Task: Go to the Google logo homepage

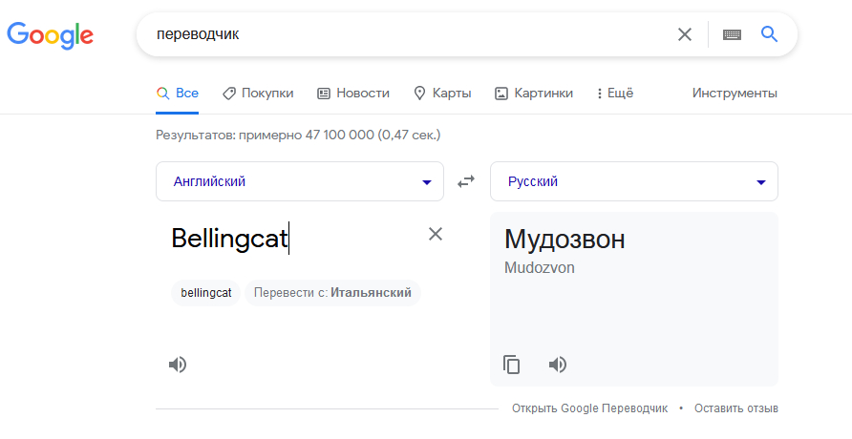Action: 50,36
